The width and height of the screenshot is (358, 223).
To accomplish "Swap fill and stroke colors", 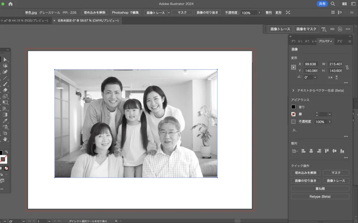I will [6, 152].
